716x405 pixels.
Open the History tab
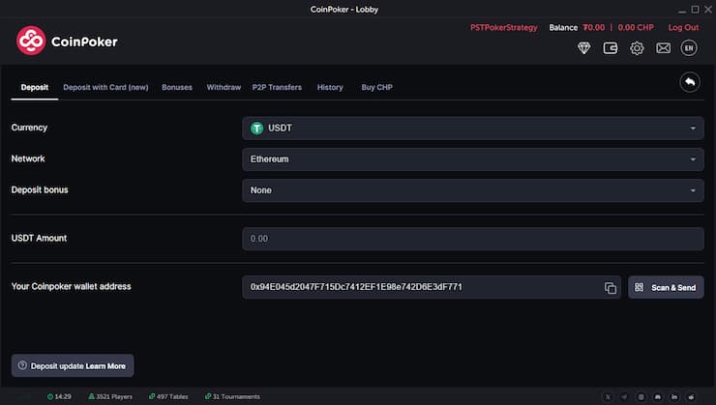pos(330,87)
